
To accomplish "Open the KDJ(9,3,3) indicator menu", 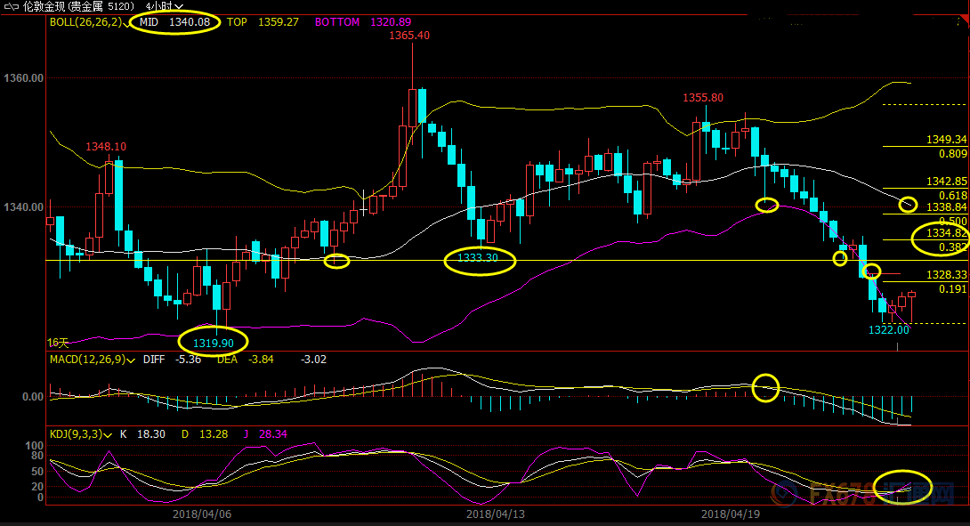I will coord(106,434).
